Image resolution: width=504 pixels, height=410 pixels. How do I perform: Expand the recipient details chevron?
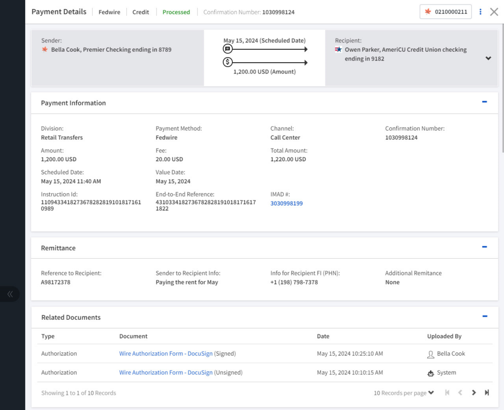(x=488, y=58)
